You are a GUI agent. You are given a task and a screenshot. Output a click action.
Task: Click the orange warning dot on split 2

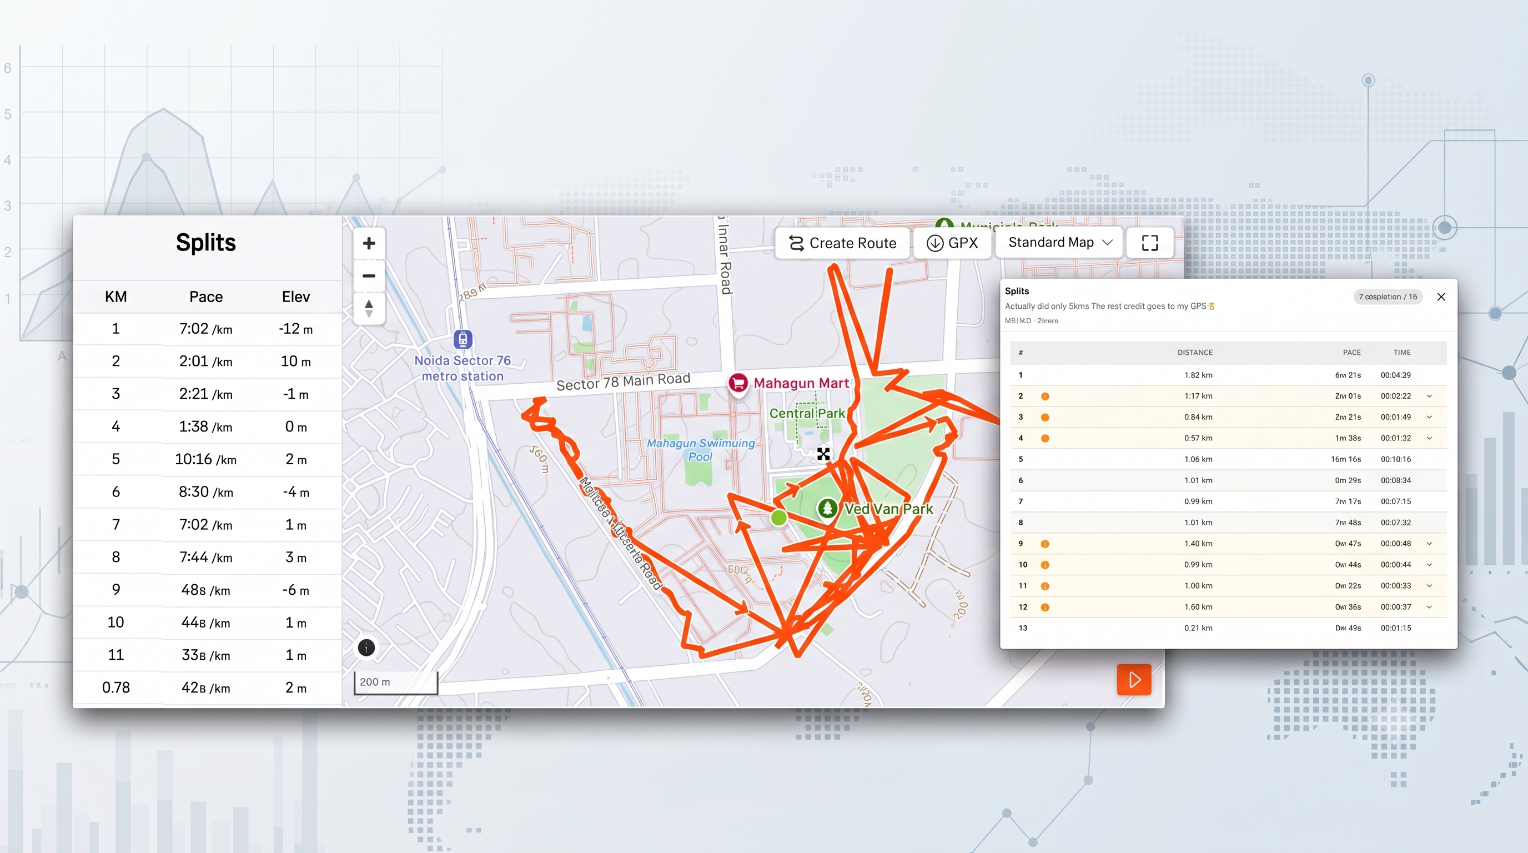click(x=1045, y=397)
